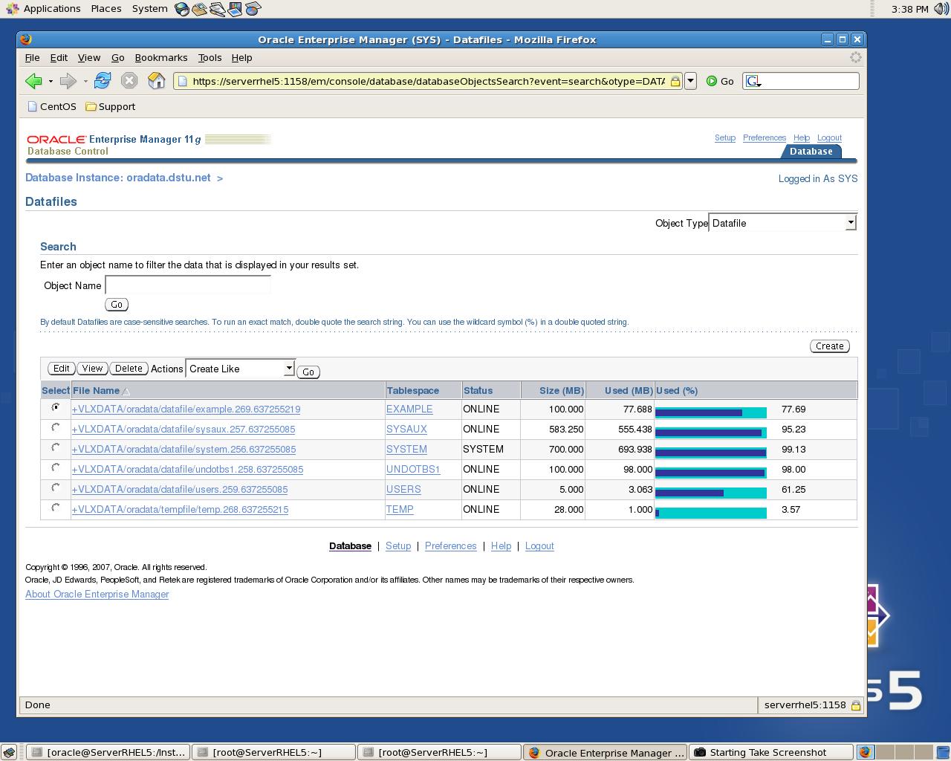
Task: Click the padlock icon in the URL bar
Action: click(x=675, y=81)
